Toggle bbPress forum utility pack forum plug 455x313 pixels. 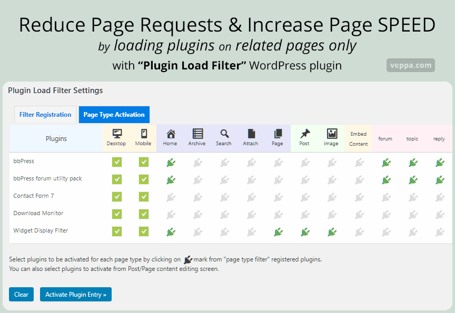tap(386, 180)
